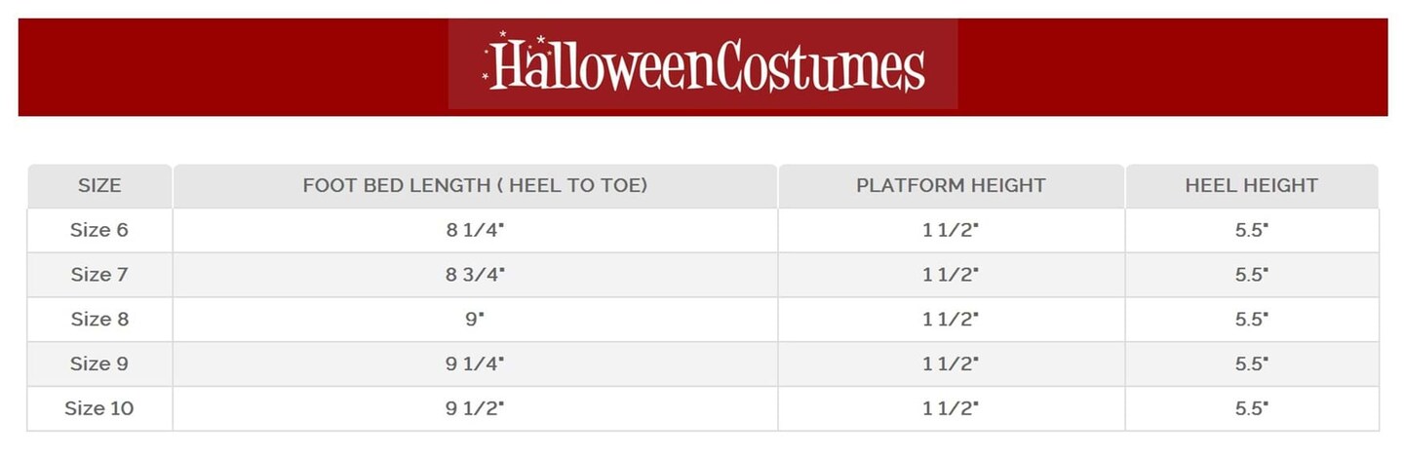Click the platform height cell for Size 9
The width and height of the screenshot is (1404, 458).
[951, 363]
